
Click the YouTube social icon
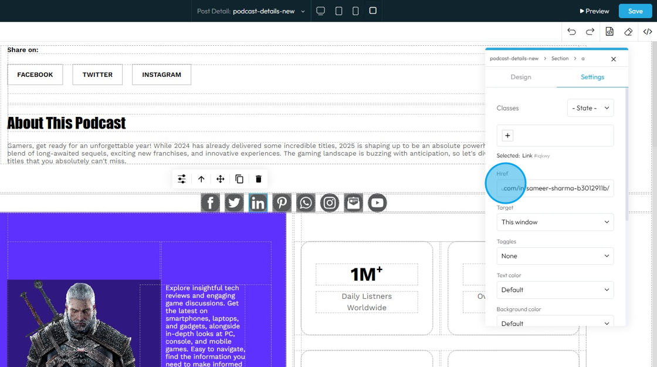(377, 203)
